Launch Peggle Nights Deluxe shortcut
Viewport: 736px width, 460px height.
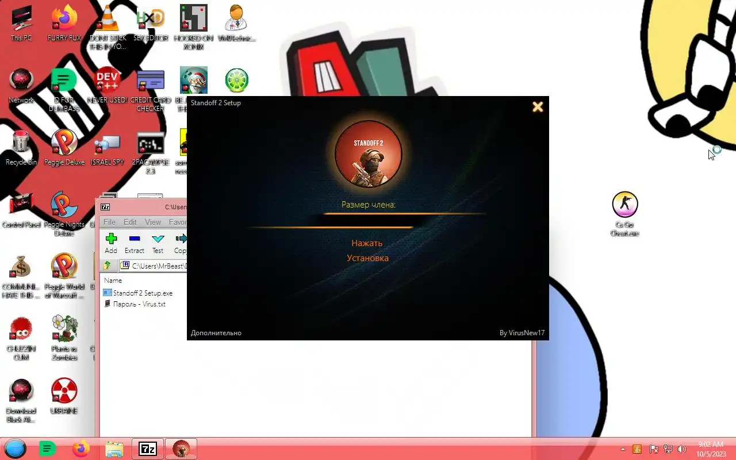[64, 214]
